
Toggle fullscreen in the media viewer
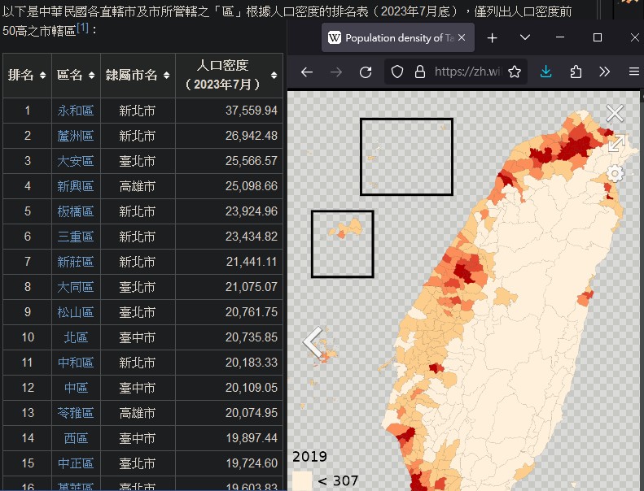[616, 144]
